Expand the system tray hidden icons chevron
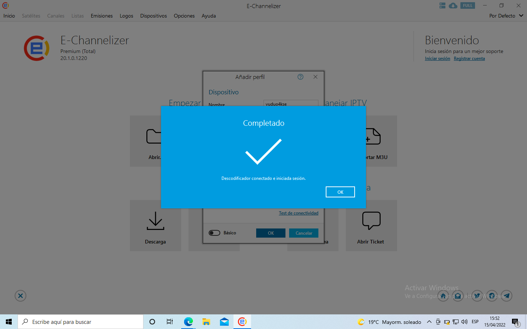The height and width of the screenshot is (329, 527). click(x=429, y=322)
